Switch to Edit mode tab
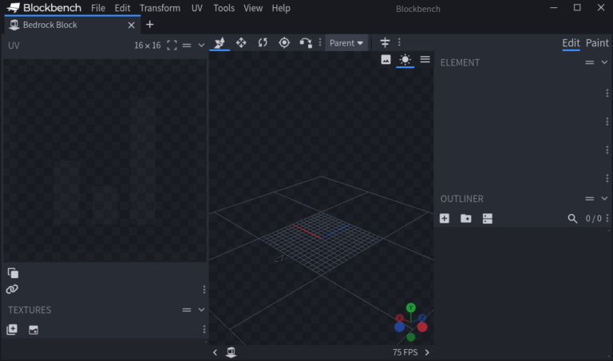The height and width of the screenshot is (361, 613). (x=571, y=42)
